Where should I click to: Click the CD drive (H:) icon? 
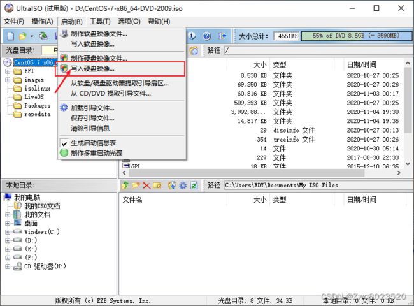coord(18,266)
